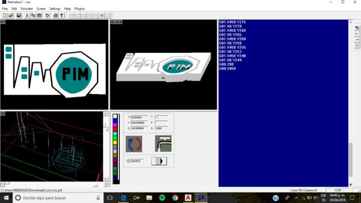Open help with question mark icon
Image resolution: width=361 pixels, height=203 pixels.
pyautogui.click(x=61, y=15)
